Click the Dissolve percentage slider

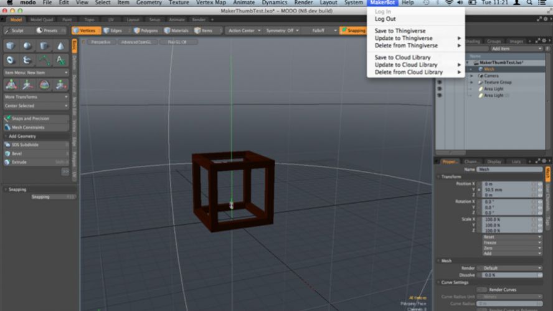pos(508,275)
